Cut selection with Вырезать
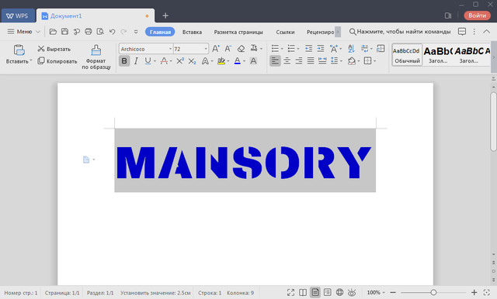The height and width of the screenshot is (299, 497). pos(54,49)
